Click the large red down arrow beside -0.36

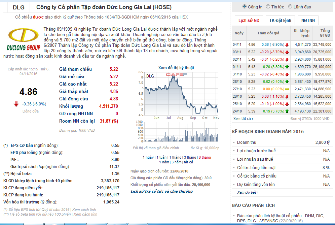tap(16, 104)
